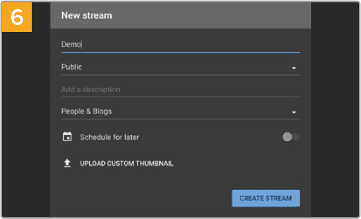The height and width of the screenshot is (219, 361).
Task: Click the dark track of the schedule toggle
Action: pos(296,137)
